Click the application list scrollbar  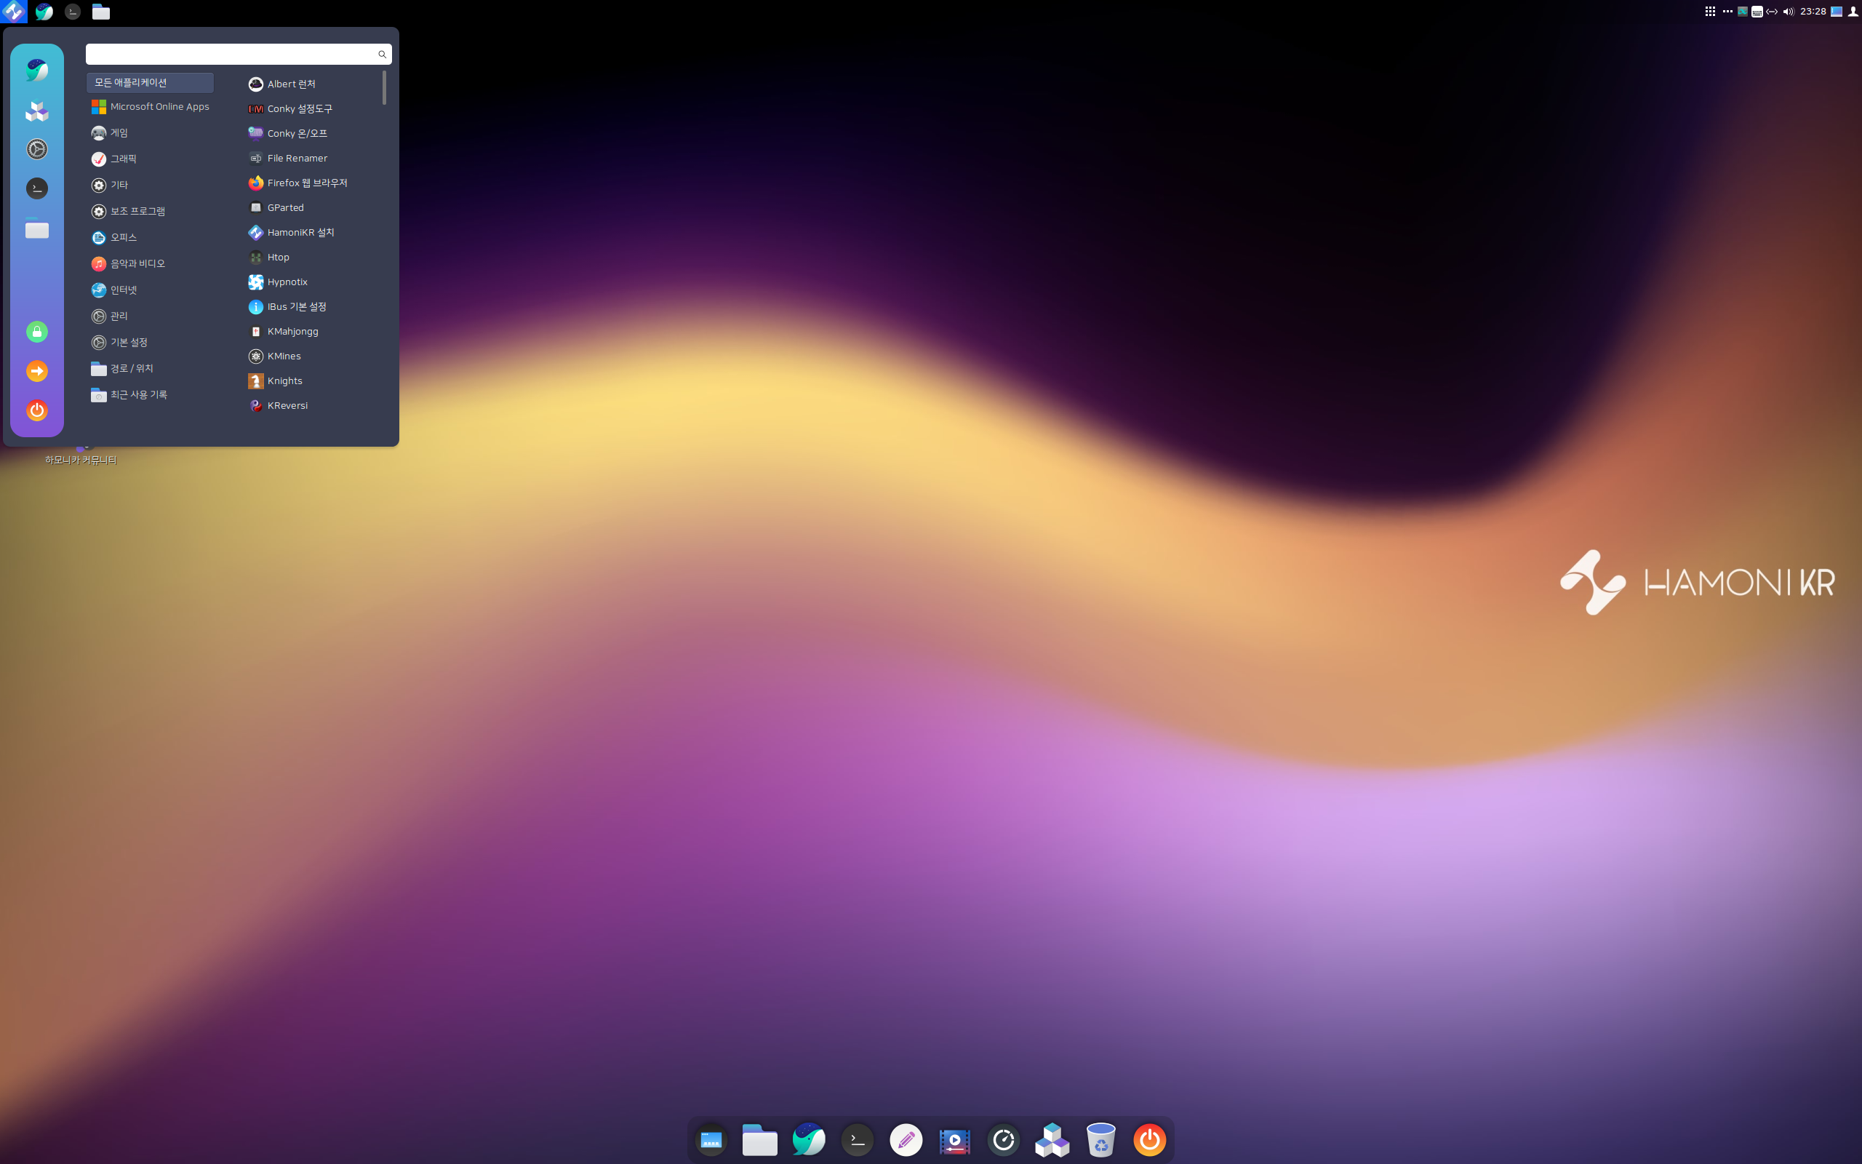pos(384,88)
